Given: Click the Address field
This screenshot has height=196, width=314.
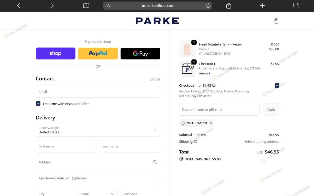Looking at the screenshot, I should point(98,162).
